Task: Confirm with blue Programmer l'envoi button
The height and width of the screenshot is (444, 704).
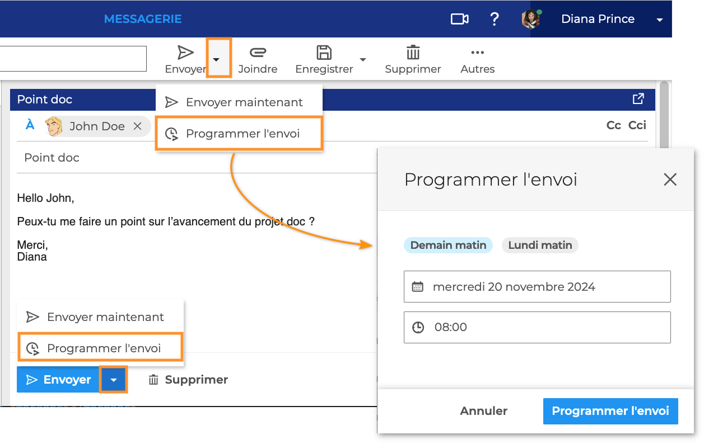Action: tap(610, 411)
